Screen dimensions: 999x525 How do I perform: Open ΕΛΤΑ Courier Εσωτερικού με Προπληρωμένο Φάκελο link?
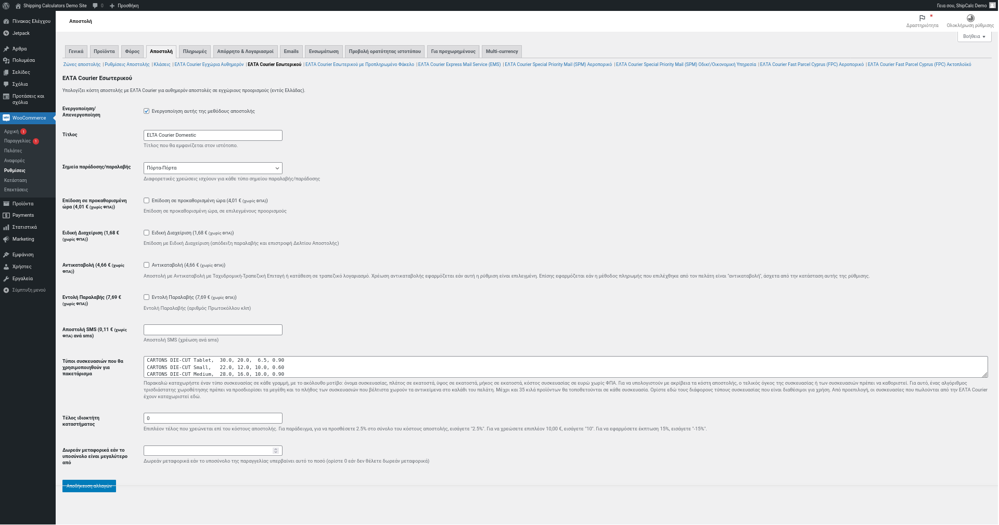click(360, 64)
